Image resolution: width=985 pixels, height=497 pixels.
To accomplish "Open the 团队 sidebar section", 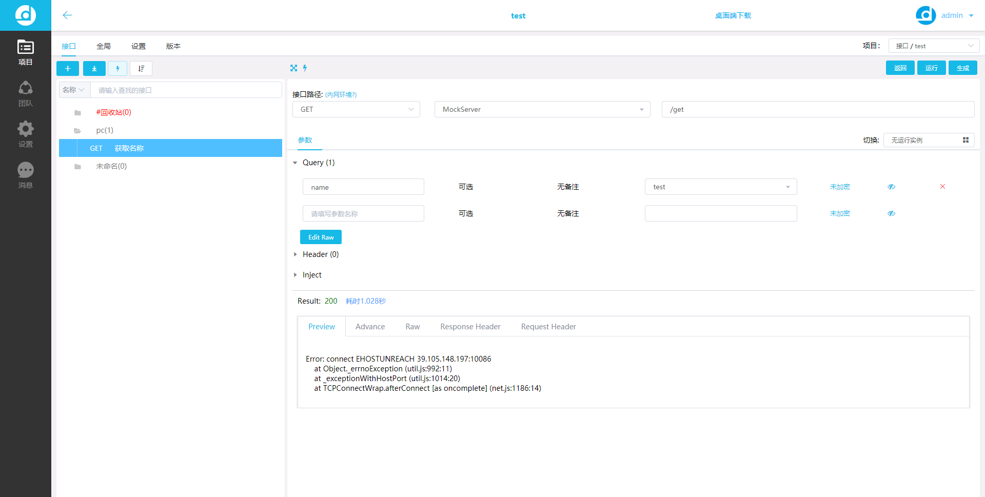I will (25, 93).
